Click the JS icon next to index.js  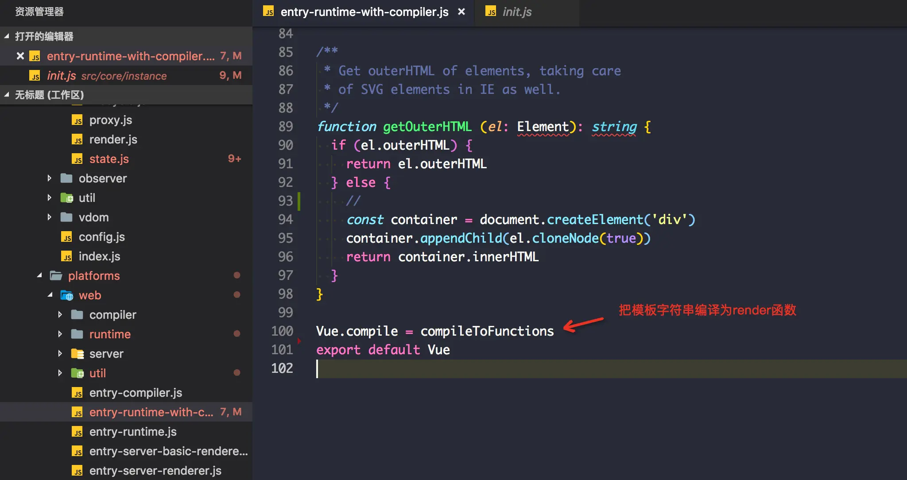coord(67,256)
